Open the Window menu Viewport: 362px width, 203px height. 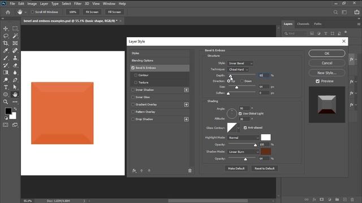[x=109, y=4]
